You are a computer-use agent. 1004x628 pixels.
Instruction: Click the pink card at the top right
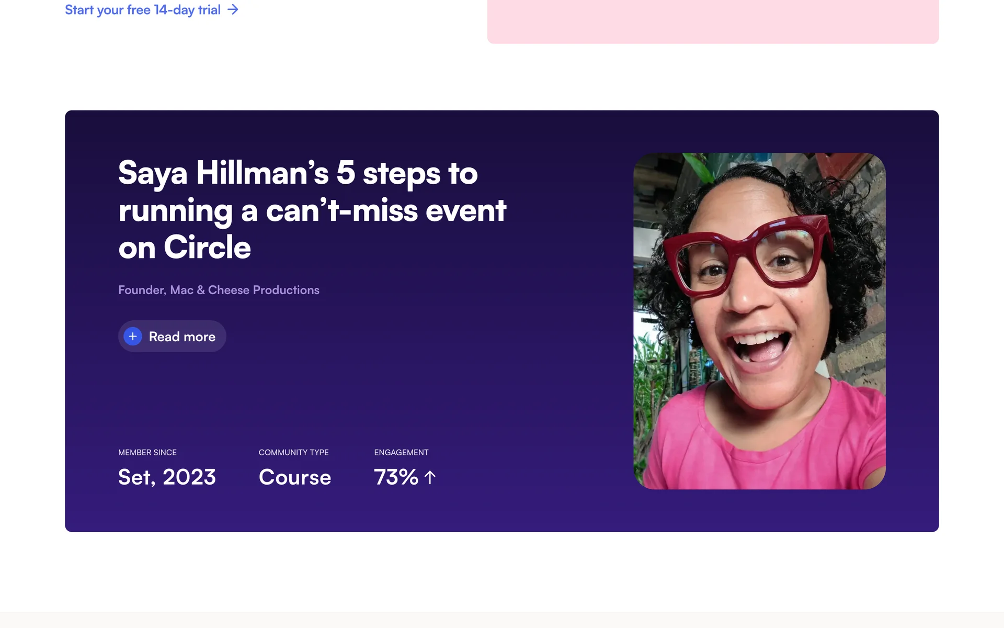pos(712,21)
